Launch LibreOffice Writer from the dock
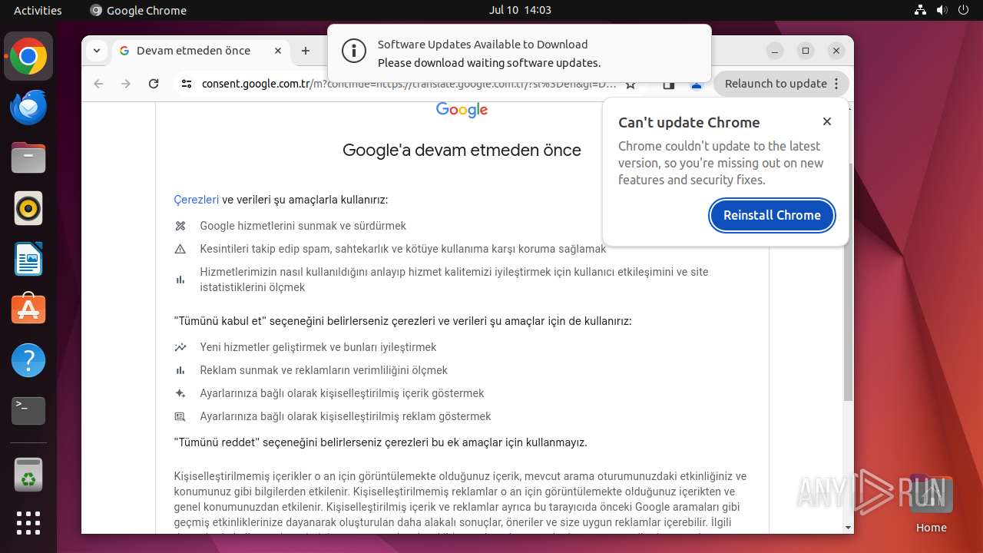 point(28,259)
